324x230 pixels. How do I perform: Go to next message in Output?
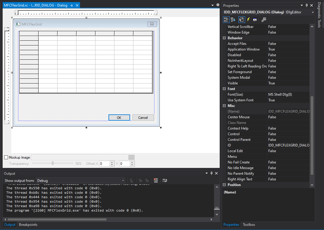(147, 180)
